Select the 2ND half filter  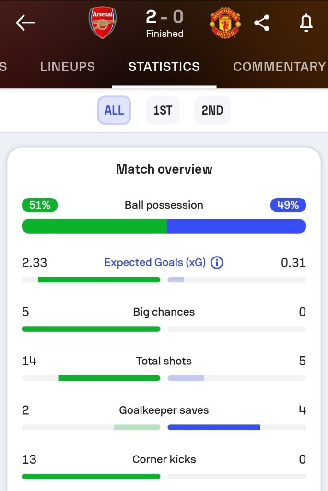click(x=212, y=110)
